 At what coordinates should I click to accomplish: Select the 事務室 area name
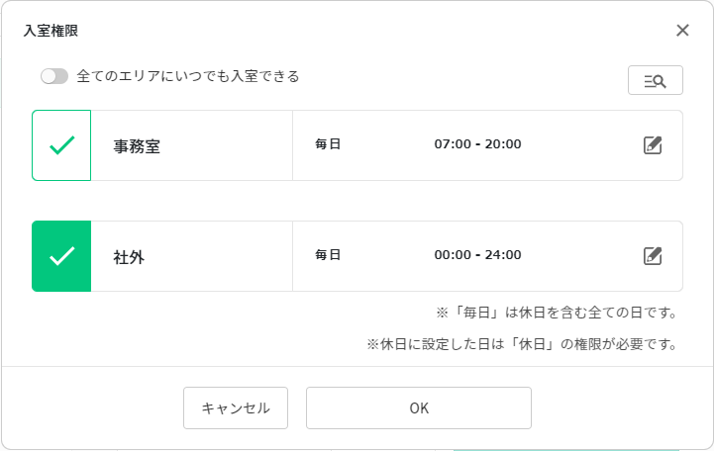[x=137, y=146]
